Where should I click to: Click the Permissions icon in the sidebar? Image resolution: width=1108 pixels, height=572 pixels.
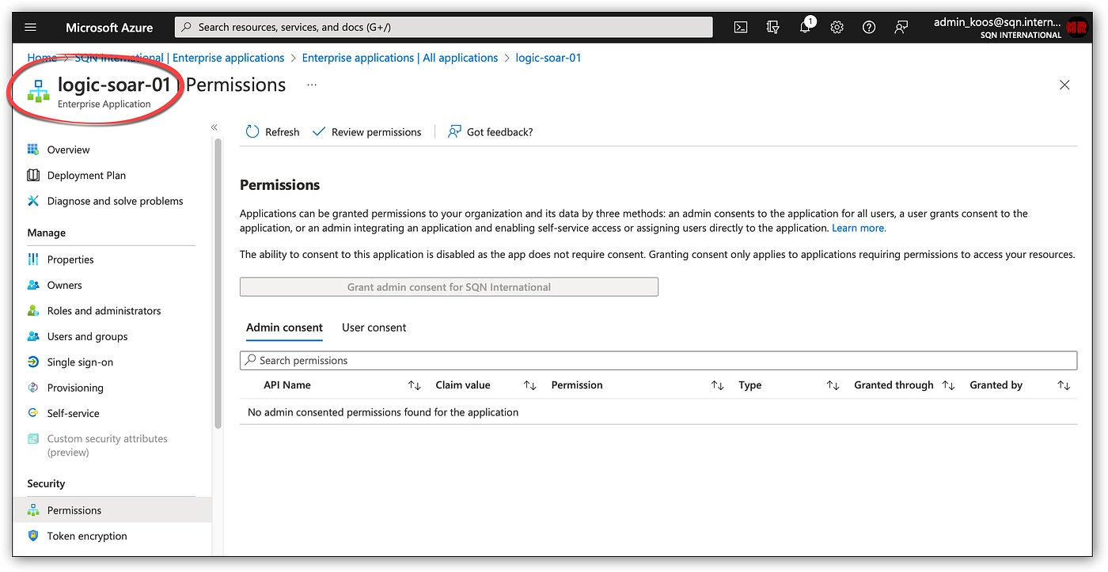pyautogui.click(x=33, y=510)
